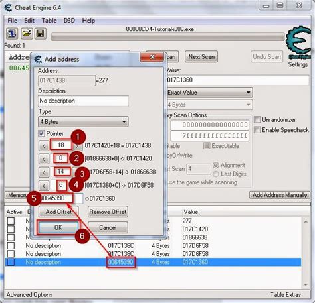This screenshot has width=315, height=303.
Task: Click the Description text field
Action: coord(83,101)
